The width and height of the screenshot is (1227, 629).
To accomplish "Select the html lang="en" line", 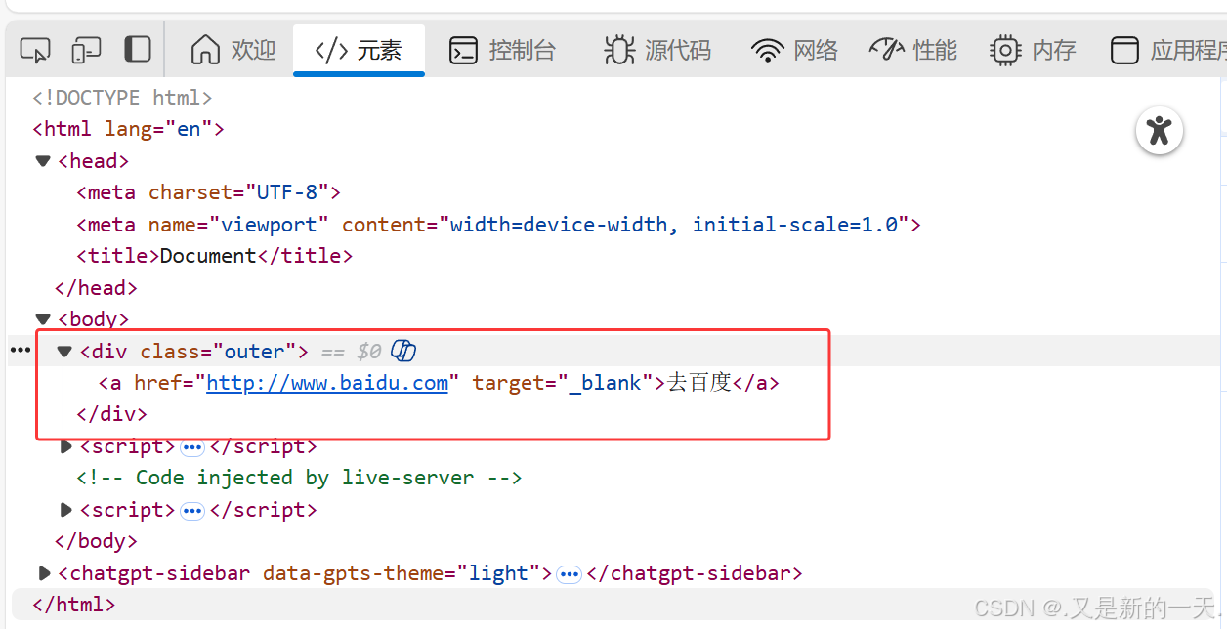I will coord(129,129).
